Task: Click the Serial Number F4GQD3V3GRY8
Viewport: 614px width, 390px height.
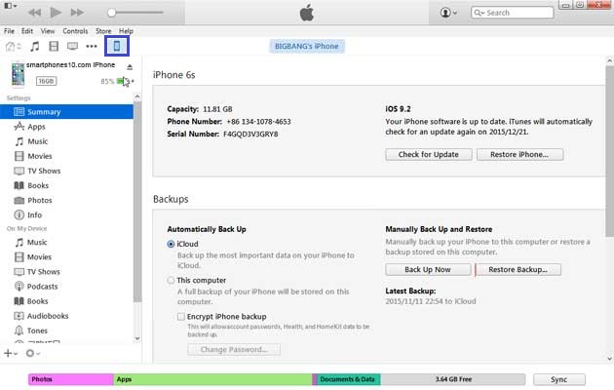Action: point(250,135)
